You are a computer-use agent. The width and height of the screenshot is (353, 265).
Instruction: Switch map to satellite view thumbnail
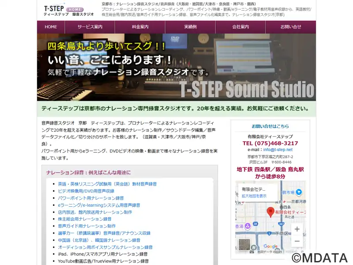[244, 245]
